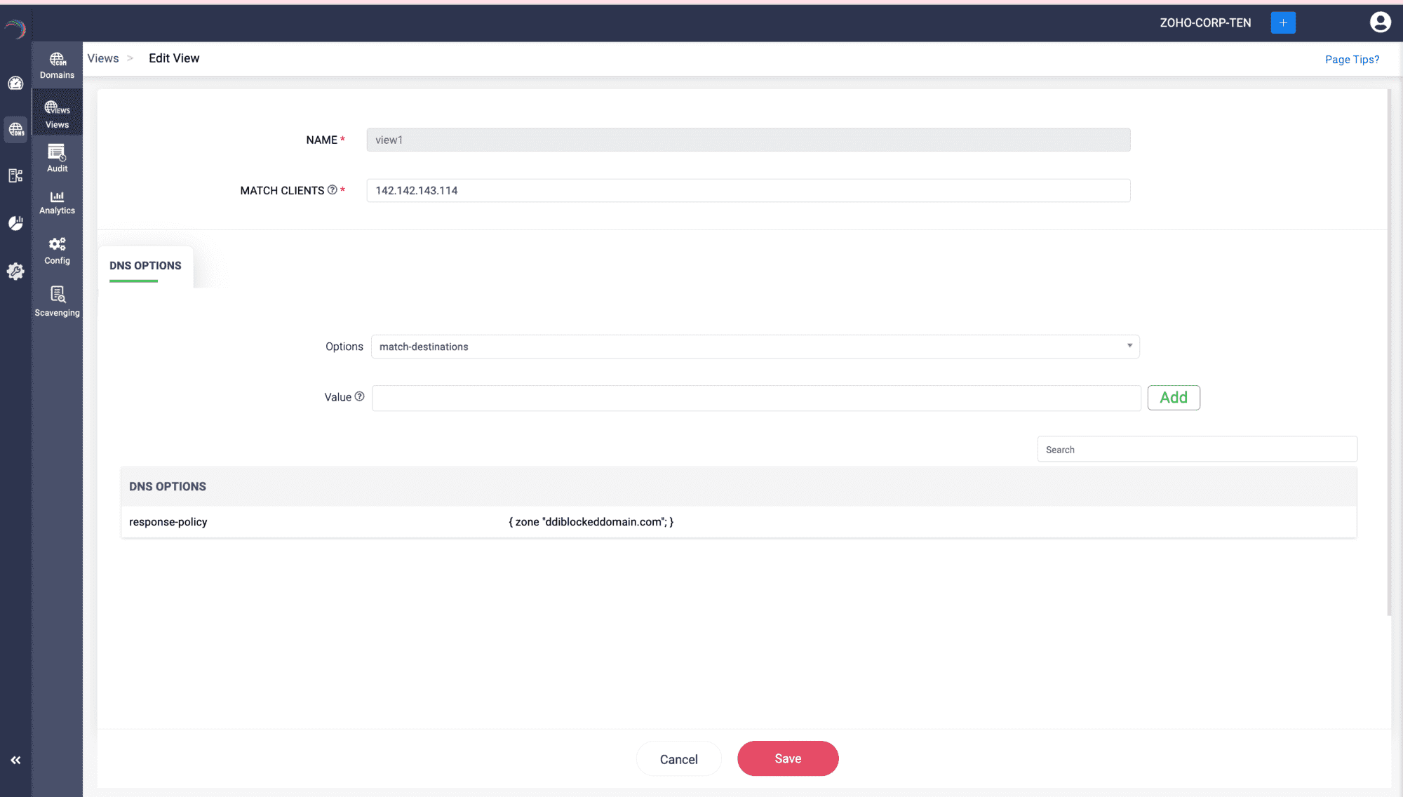This screenshot has height=797, width=1403.
Task: Open the server network module icon
Action: click(15, 175)
